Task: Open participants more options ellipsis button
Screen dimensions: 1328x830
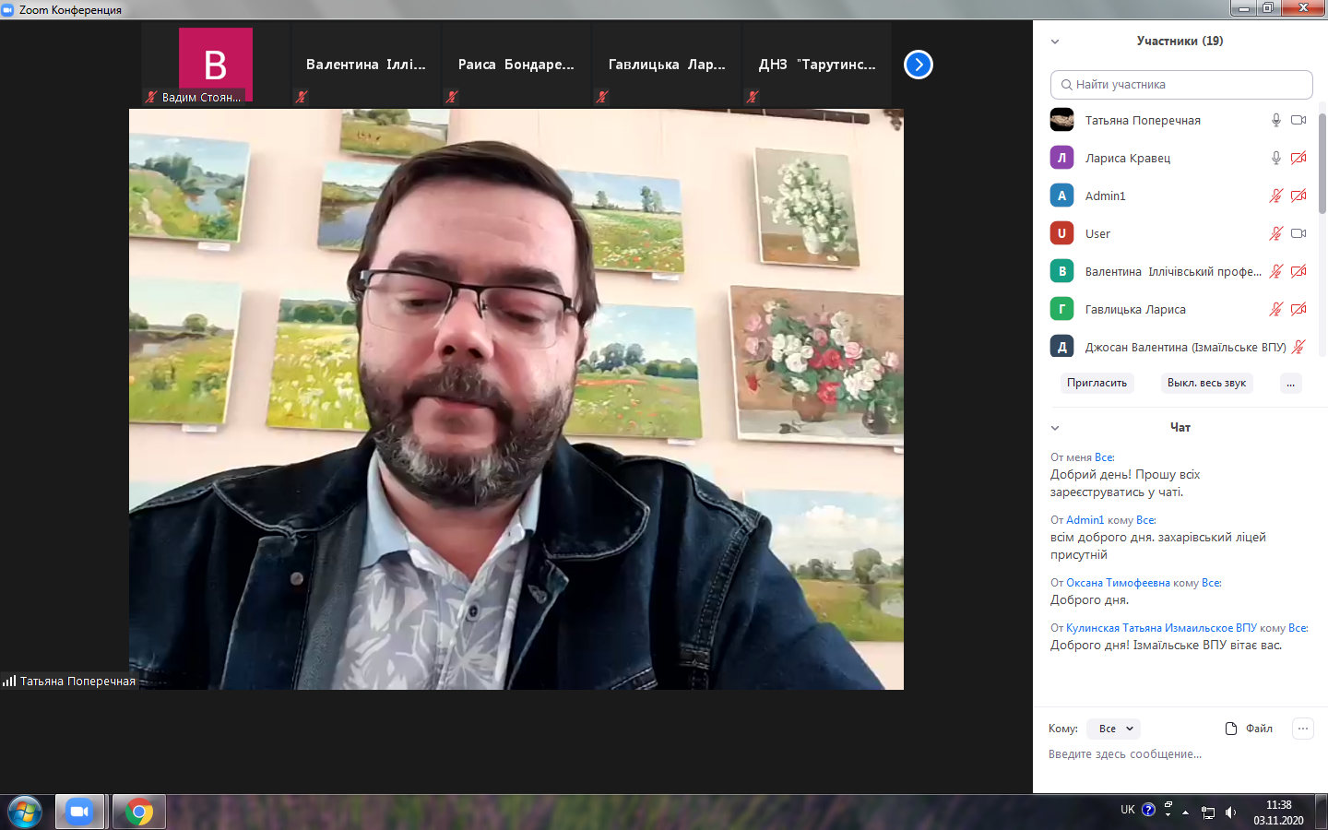Action: [x=1290, y=383]
